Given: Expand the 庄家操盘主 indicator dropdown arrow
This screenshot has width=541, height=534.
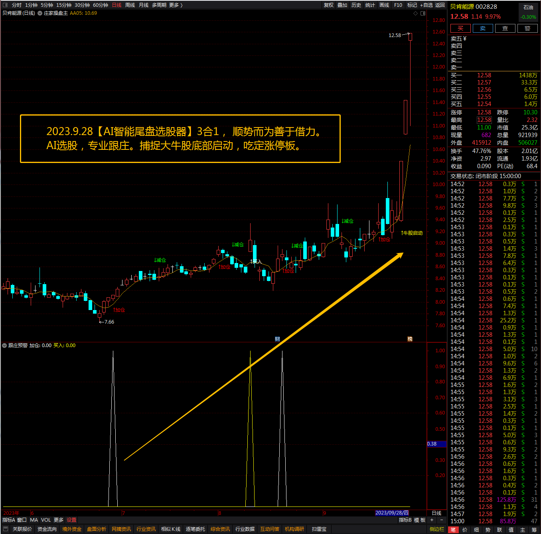Looking at the screenshot, I should [40, 13].
